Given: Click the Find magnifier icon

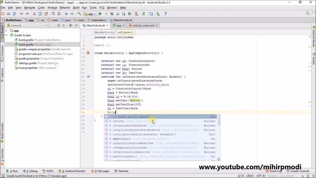Looking at the screenshot, I should tap(53, 14).
